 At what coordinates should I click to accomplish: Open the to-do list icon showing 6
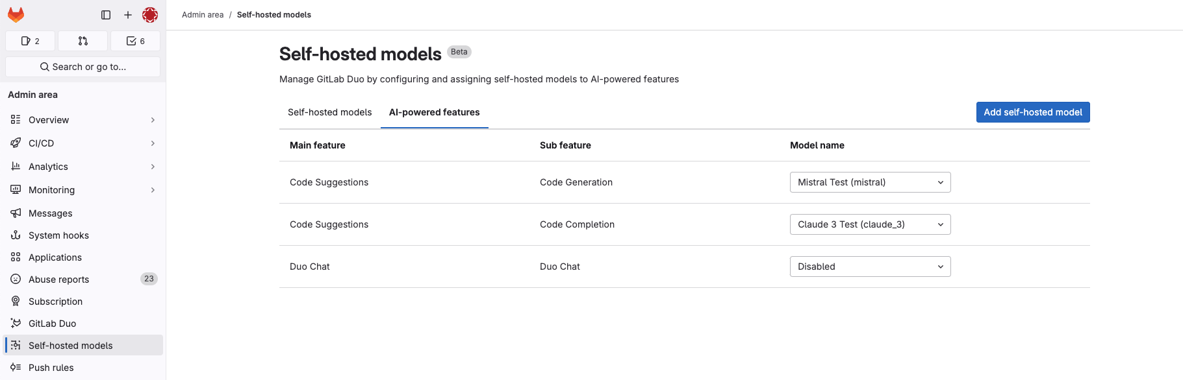click(135, 40)
